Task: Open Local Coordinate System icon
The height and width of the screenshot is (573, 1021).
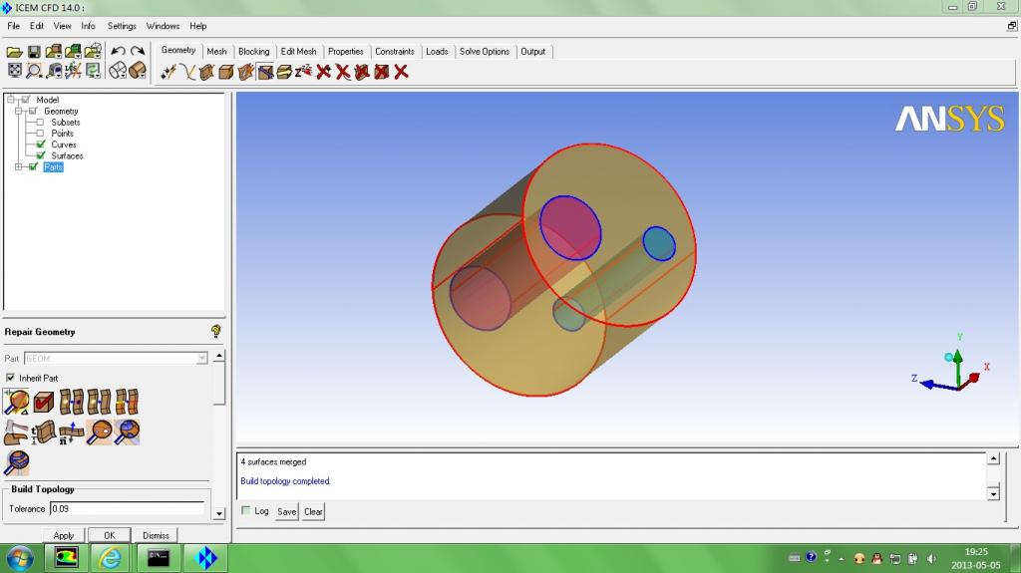Action: 73,71
